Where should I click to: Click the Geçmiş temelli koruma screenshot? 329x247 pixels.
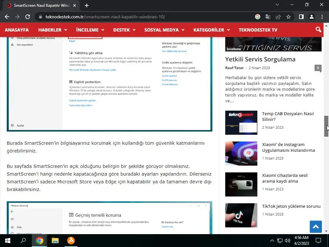tap(110, 218)
